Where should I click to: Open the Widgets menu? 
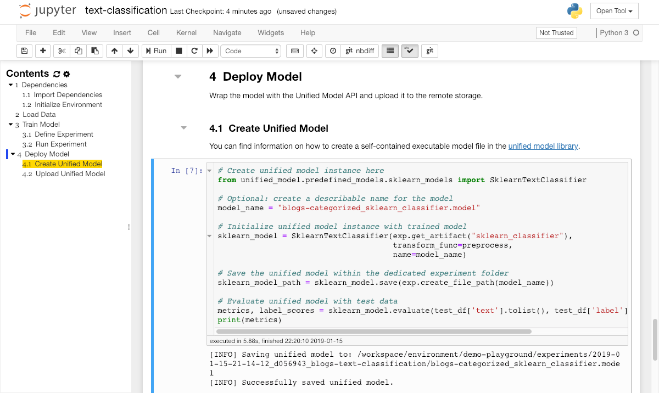[x=271, y=33]
